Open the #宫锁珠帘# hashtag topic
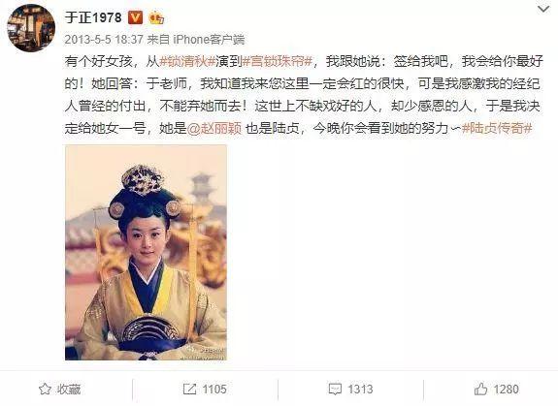 click(278, 61)
